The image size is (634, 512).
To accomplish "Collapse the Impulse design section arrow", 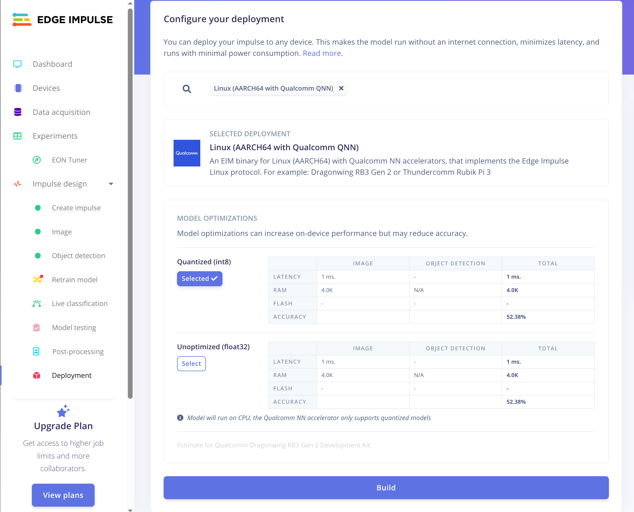I will click(111, 184).
